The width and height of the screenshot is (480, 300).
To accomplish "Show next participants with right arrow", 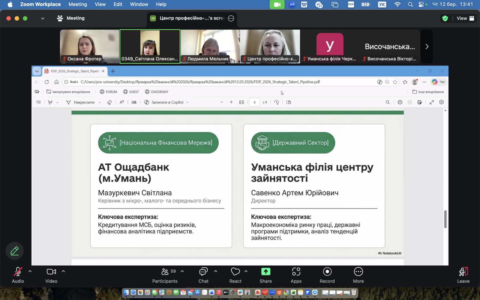I will click(427, 46).
